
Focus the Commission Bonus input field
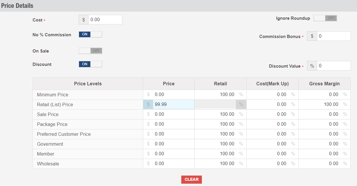(334, 36)
